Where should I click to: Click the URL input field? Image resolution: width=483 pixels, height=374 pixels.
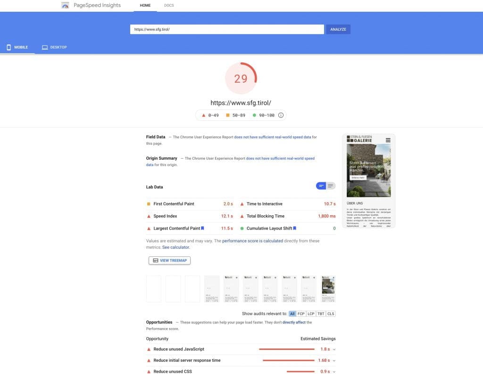click(x=227, y=29)
